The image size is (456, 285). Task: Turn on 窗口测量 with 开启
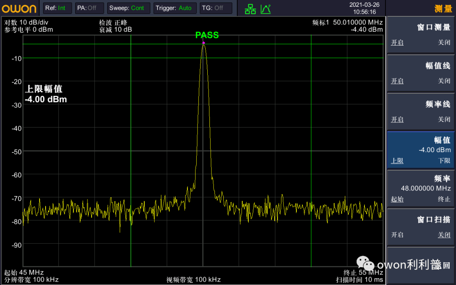[x=397, y=43]
